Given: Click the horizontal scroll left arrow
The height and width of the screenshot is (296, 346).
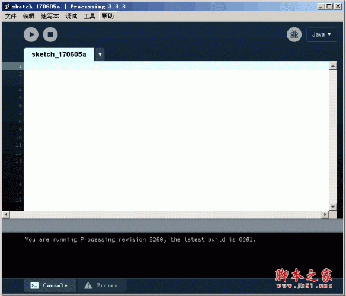Looking at the screenshot, I should 6,214.
